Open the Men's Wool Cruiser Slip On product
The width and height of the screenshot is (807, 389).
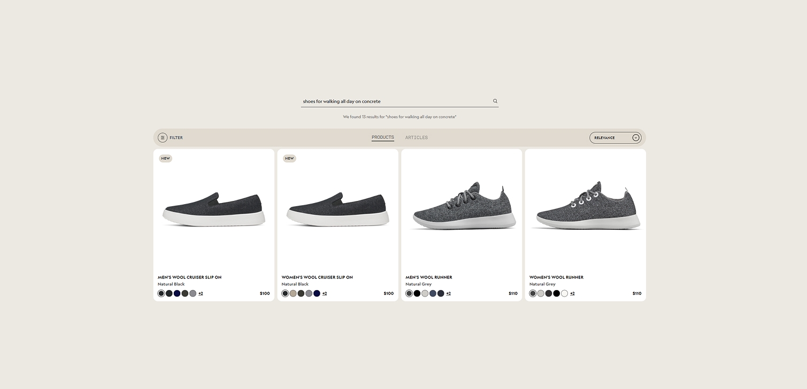pos(190,277)
